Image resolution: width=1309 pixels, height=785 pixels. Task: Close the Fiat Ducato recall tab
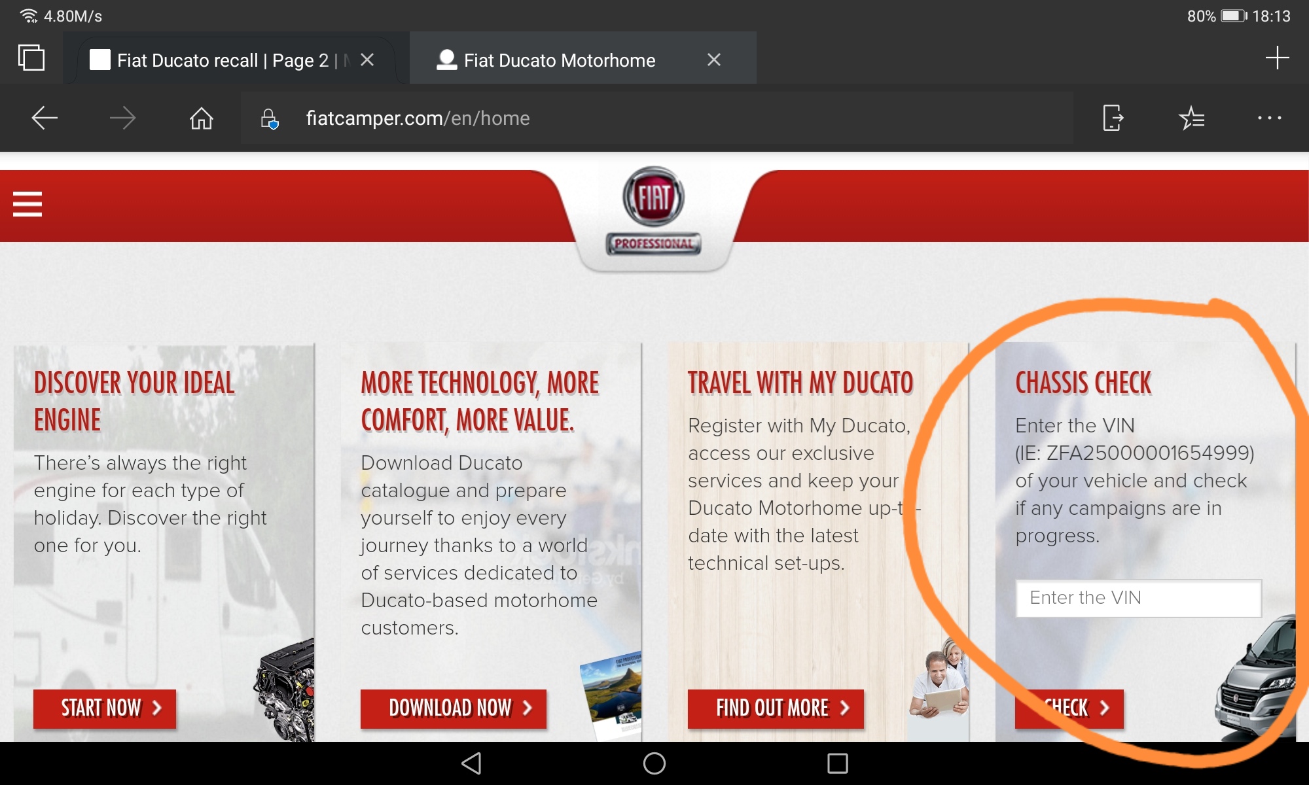pos(367,60)
